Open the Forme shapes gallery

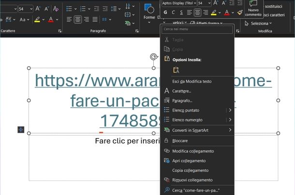coord(149,14)
